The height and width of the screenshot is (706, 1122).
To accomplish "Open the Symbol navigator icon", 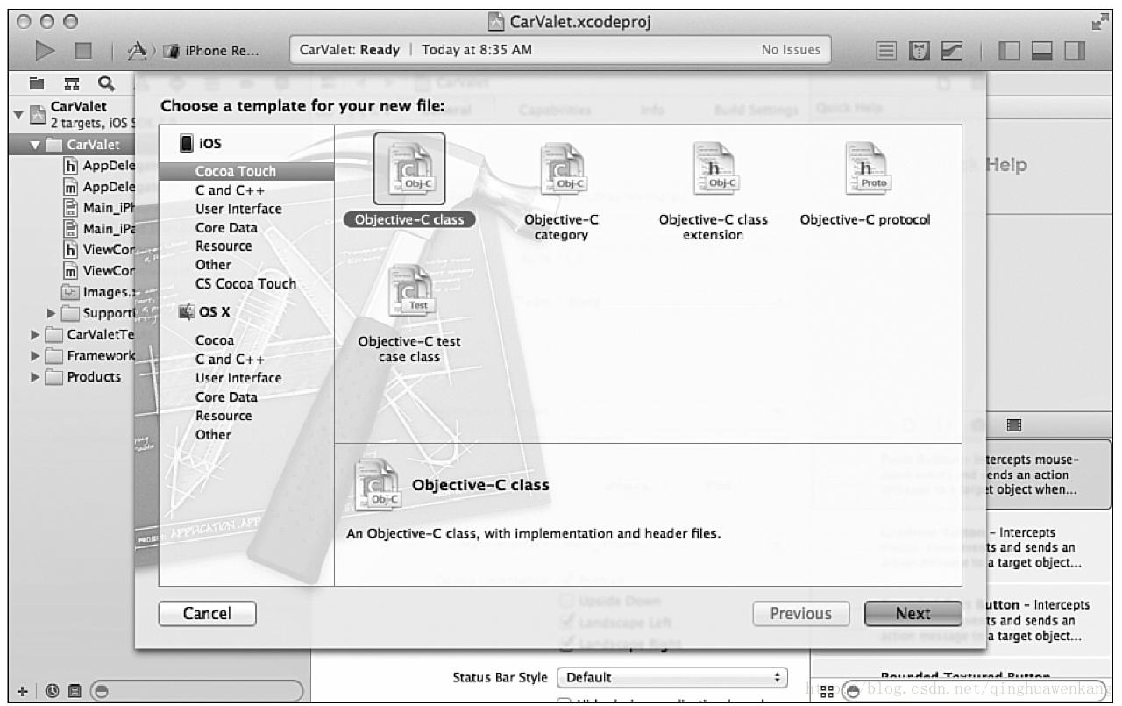I will (73, 83).
